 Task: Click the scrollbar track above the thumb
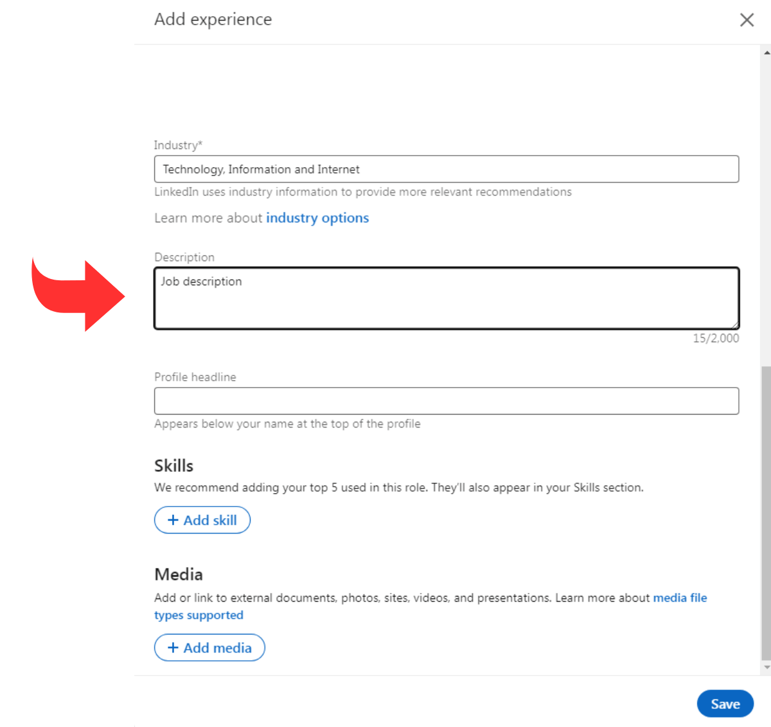(x=766, y=206)
